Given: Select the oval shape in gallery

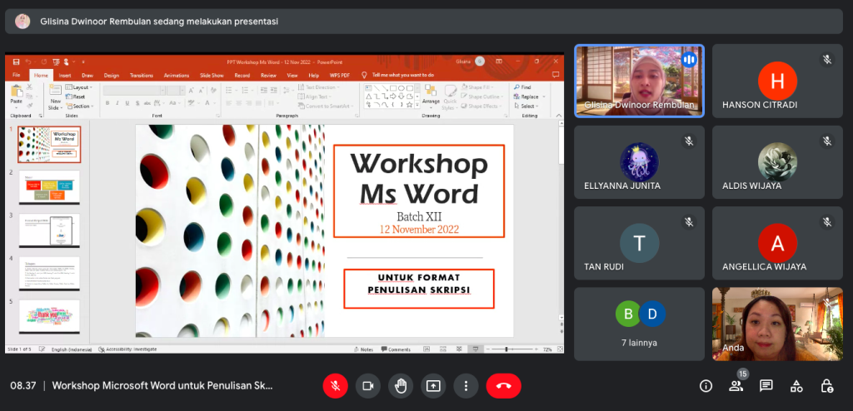Looking at the screenshot, I should pyautogui.click(x=401, y=87).
